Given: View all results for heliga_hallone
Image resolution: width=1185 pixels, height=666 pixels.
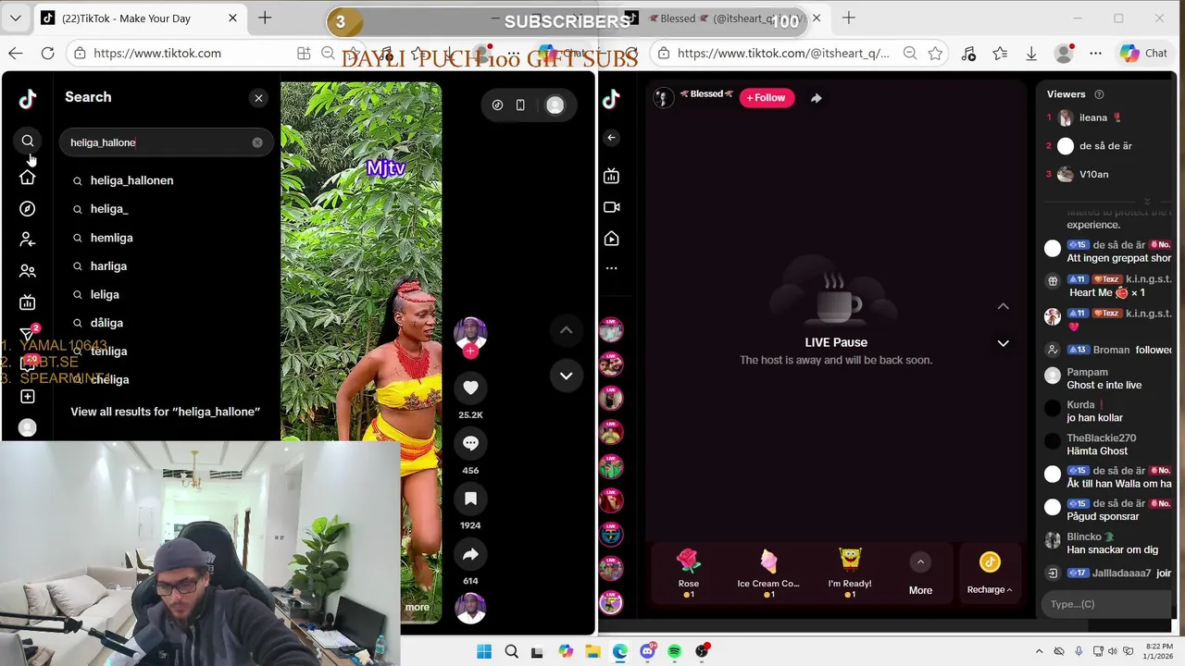Looking at the screenshot, I should click(x=165, y=412).
